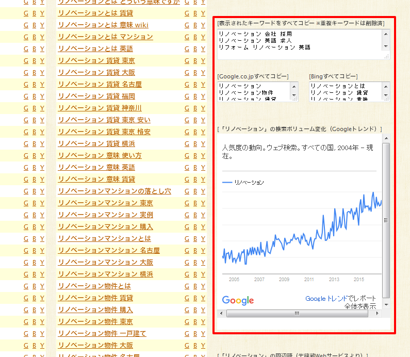The image size is (410, 357).
Task: Open the リノベーションマンション 横浜 link
Action: [x=105, y=274]
